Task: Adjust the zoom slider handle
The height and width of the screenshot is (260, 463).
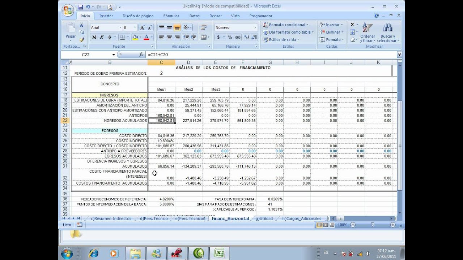Action: 373,225
